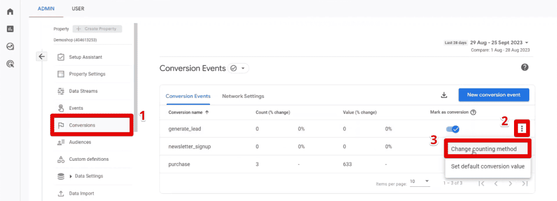This screenshot has width=557, height=201.
Task: Click the Data Settings database icon
Action: (x=61, y=176)
